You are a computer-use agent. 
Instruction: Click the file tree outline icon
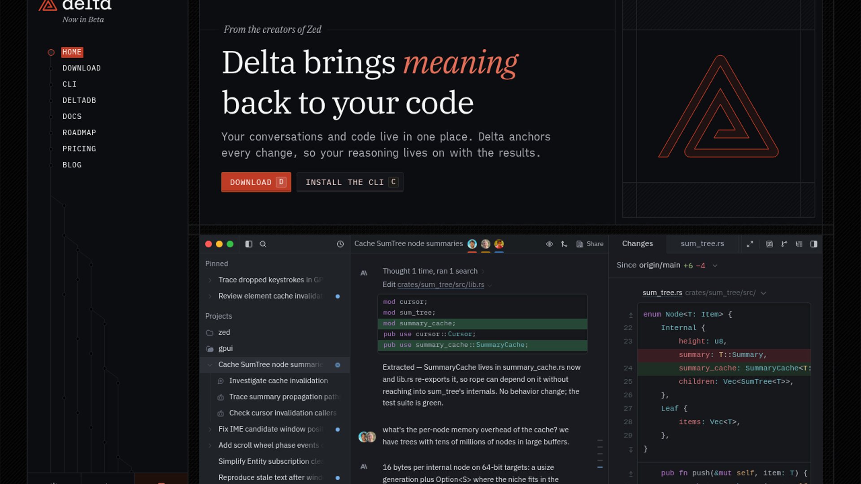pos(799,244)
